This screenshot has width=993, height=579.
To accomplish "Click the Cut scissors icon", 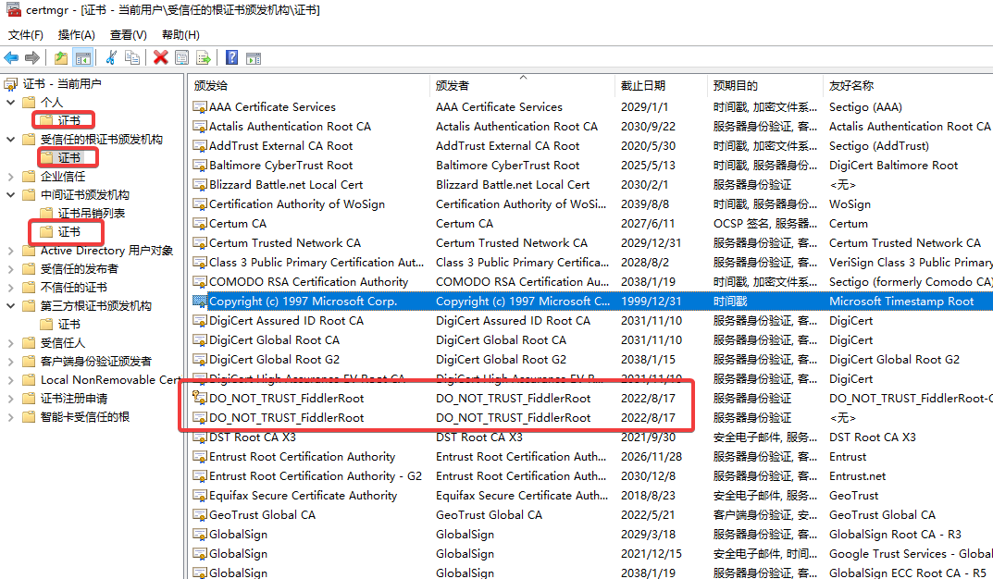I will (x=111, y=57).
